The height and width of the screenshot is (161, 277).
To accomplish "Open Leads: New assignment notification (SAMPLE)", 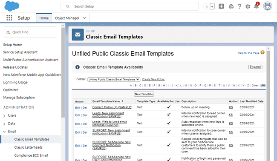I will point(108,115).
